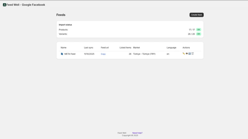Screen dimensions: 248x139
Task: Click the 26 / 26 variants count
Action: point(191,34)
